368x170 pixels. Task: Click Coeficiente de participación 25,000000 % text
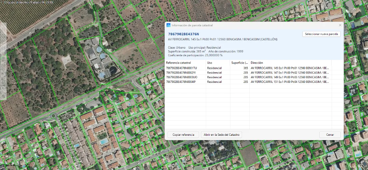click(195, 55)
